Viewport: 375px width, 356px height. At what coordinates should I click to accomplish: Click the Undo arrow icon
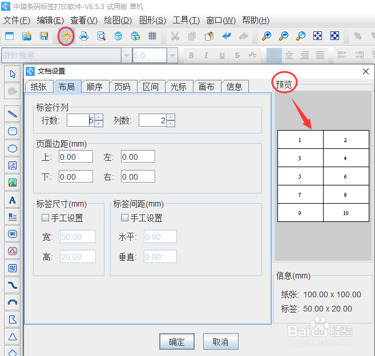[x=227, y=36]
